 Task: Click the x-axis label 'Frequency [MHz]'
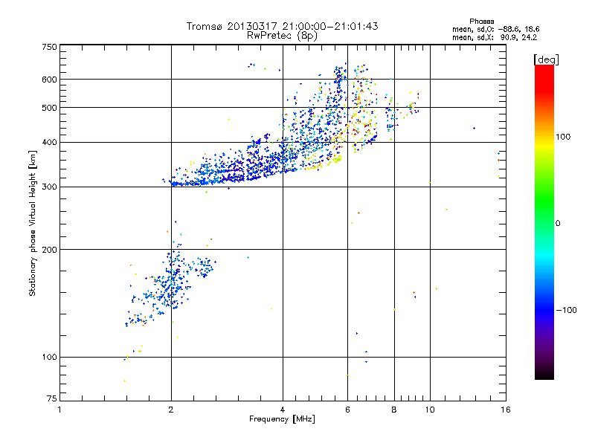[282, 419]
